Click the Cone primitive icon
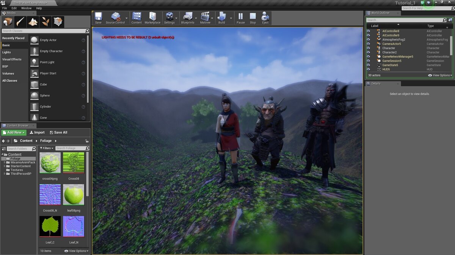 (x=35, y=117)
